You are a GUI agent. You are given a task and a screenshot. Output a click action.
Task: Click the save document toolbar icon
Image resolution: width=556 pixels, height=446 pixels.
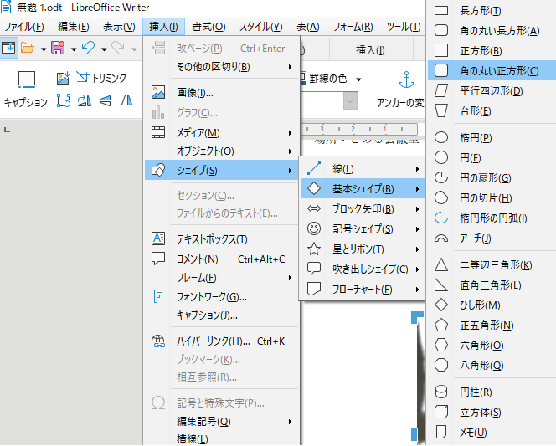(x=58, y=48)
